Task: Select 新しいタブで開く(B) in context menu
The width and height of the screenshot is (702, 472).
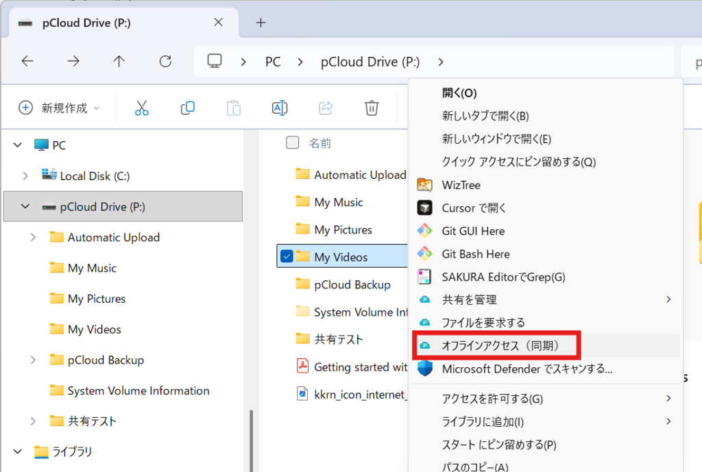Action: pyautogui.click(x=485, y=116)
